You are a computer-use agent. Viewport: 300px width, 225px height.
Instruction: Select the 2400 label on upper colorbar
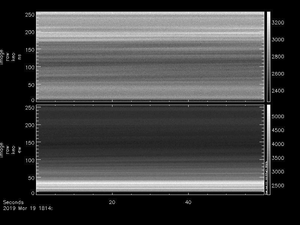(x=278, y=91)
